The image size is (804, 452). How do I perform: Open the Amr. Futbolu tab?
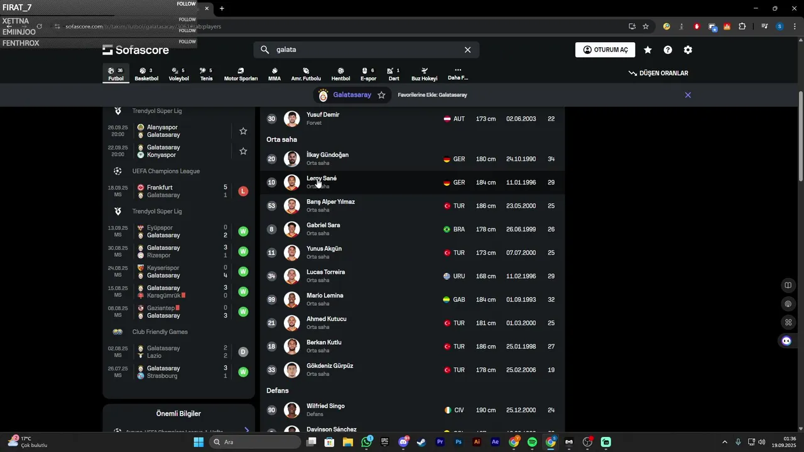click(306, 74)
